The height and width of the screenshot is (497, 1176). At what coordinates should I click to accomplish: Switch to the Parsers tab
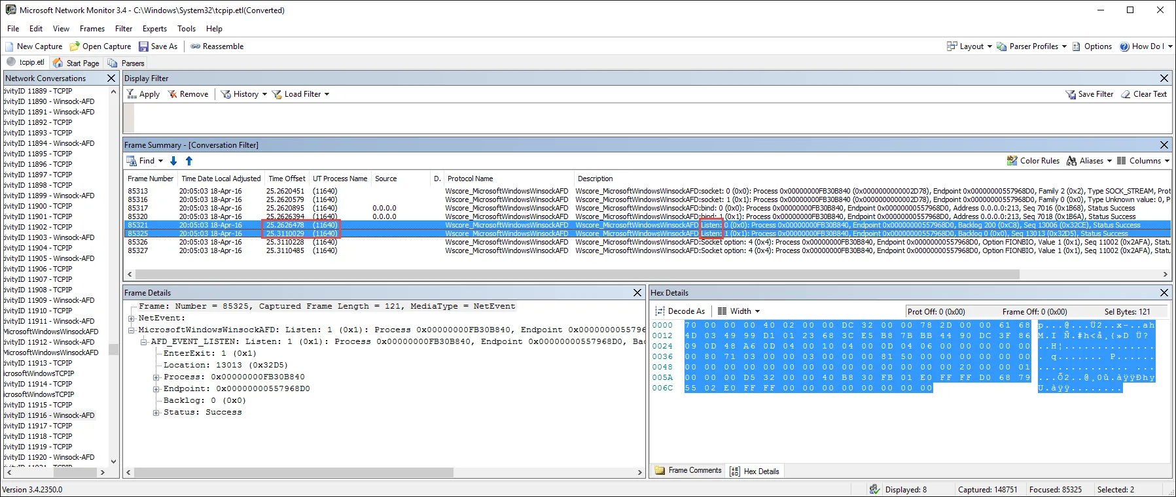(126, 63)
